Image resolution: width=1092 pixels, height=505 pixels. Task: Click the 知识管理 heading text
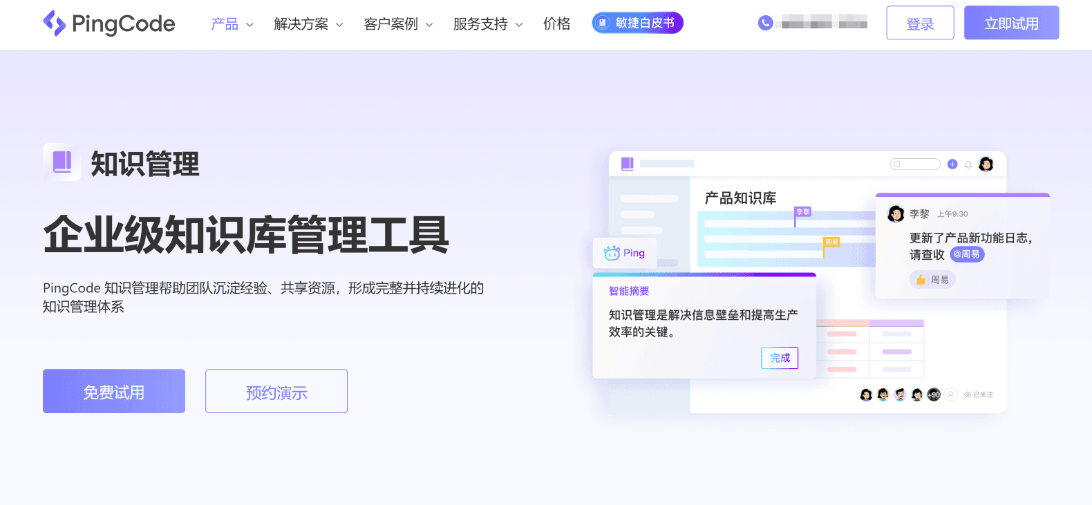coord(145,164)
